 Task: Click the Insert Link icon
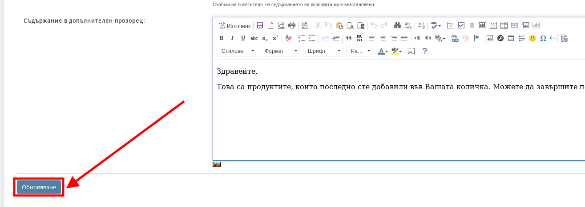455,38
